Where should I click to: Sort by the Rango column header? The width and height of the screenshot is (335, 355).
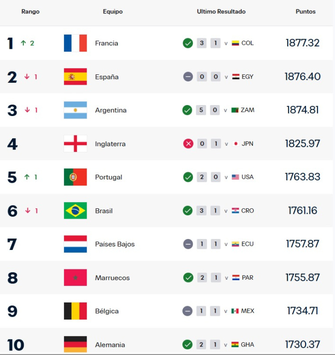click(x=30, y=12)
